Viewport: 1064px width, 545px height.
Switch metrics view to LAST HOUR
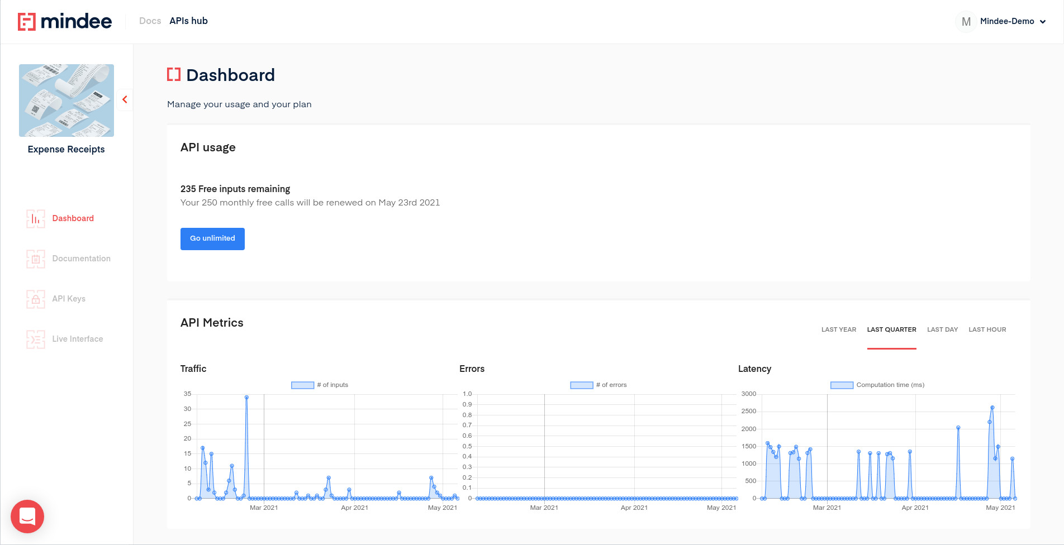click(987, 329)
